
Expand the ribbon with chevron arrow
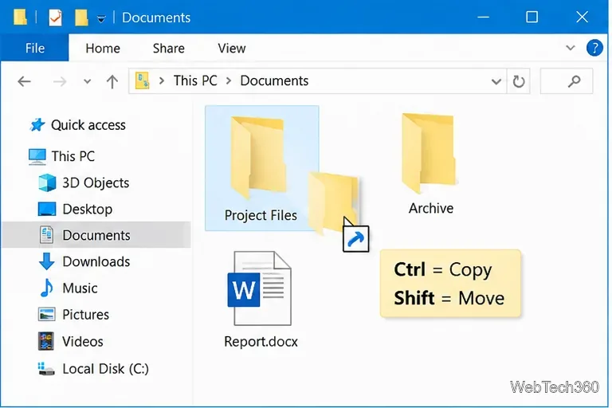[571, 48]
